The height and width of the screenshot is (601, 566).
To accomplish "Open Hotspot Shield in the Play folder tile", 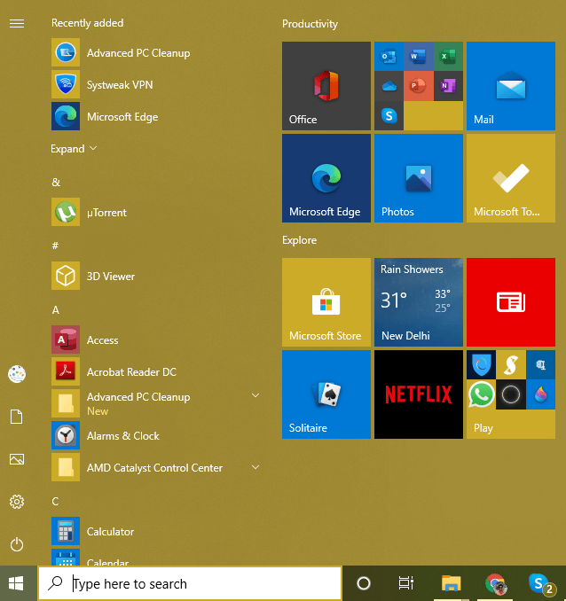I will pos(481,364).
